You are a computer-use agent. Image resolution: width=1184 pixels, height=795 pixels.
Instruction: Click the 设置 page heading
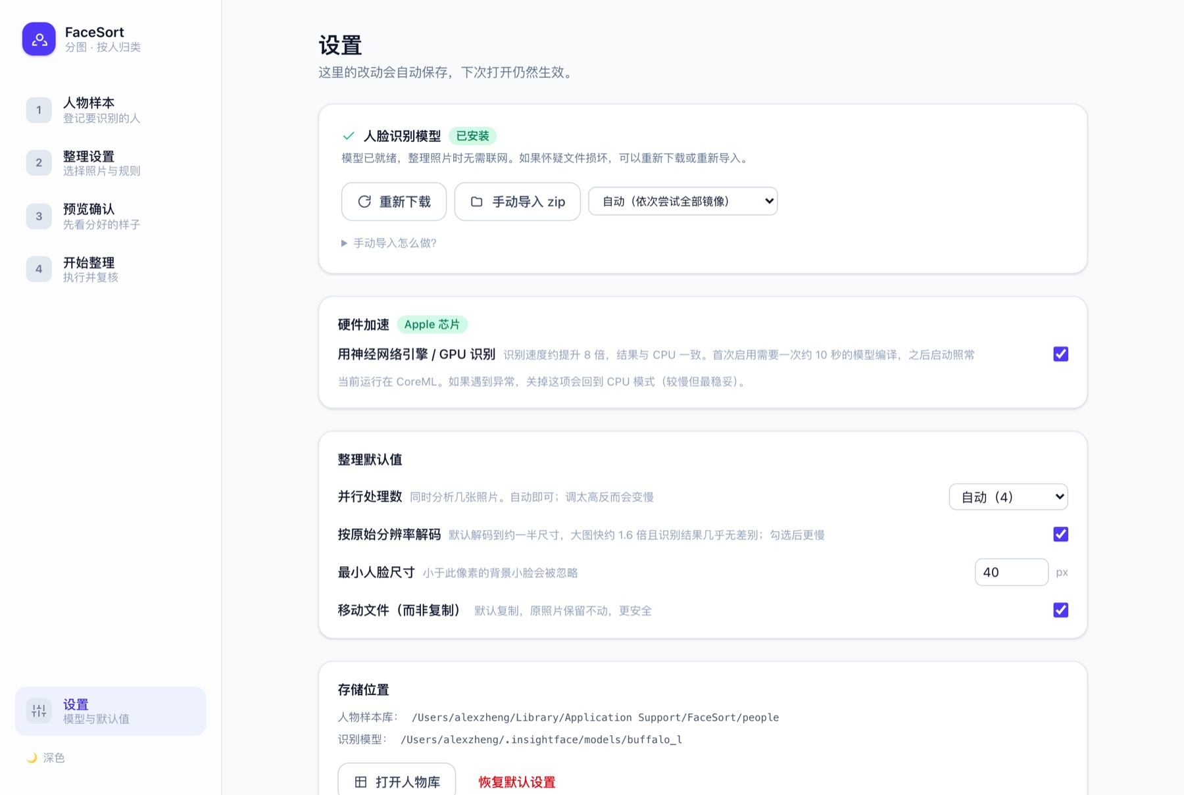[x=340, y=45]
